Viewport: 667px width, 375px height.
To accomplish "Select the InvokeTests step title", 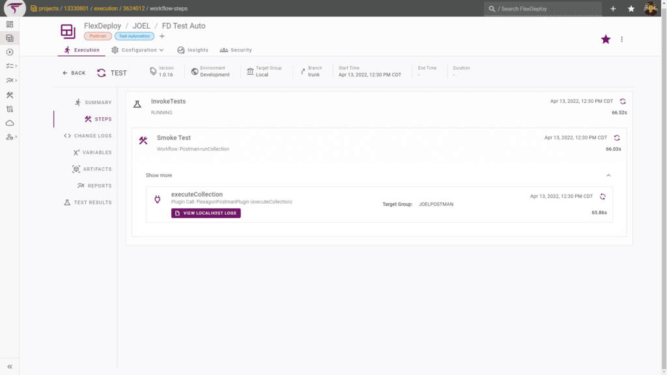I will pyautogui.click(x=169, y=101).
